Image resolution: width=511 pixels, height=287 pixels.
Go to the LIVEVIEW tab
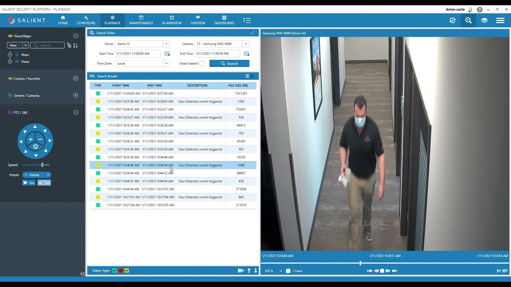click(198, 20)
